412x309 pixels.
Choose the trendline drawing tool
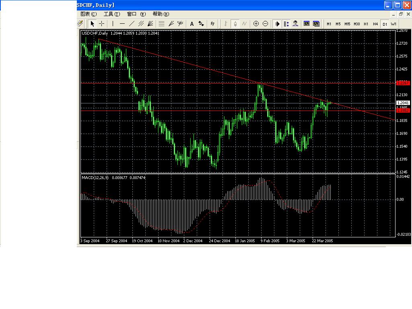[x=132, y=24]
